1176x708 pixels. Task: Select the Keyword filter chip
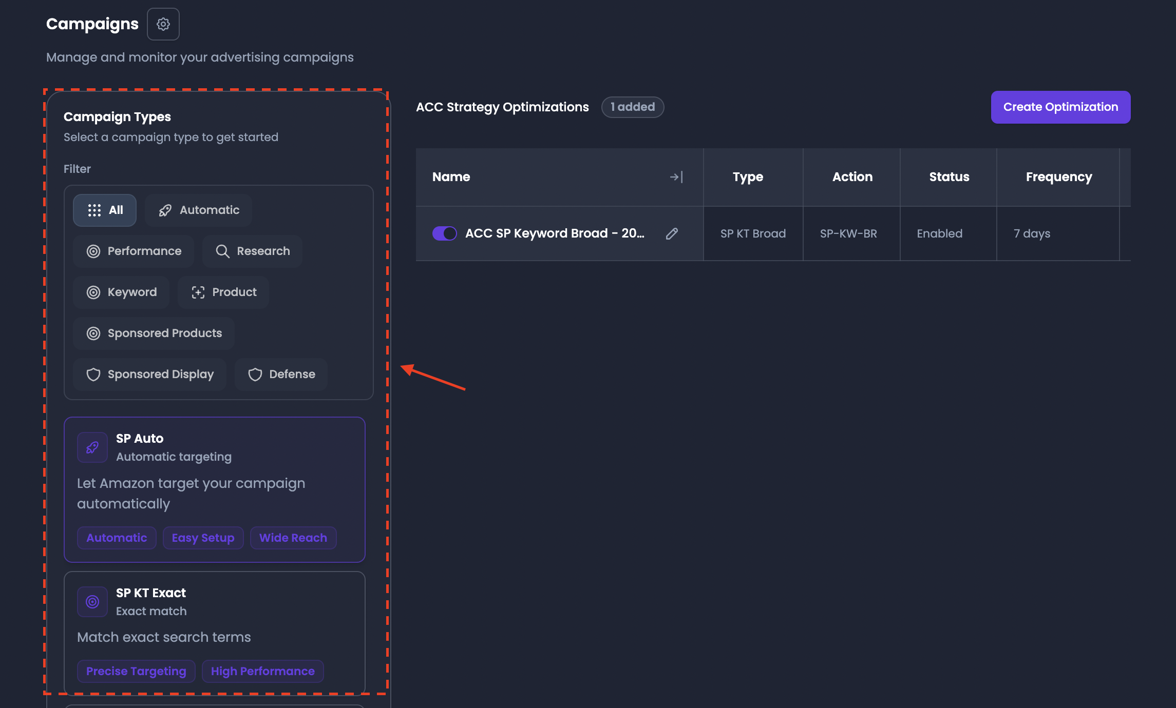point(121,292)
